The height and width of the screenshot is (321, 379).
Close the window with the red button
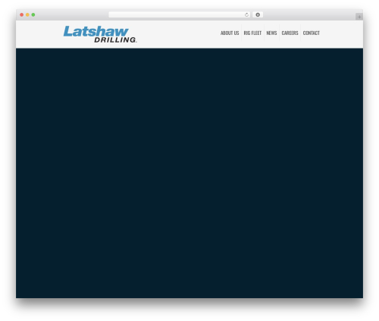coord(22,14)
